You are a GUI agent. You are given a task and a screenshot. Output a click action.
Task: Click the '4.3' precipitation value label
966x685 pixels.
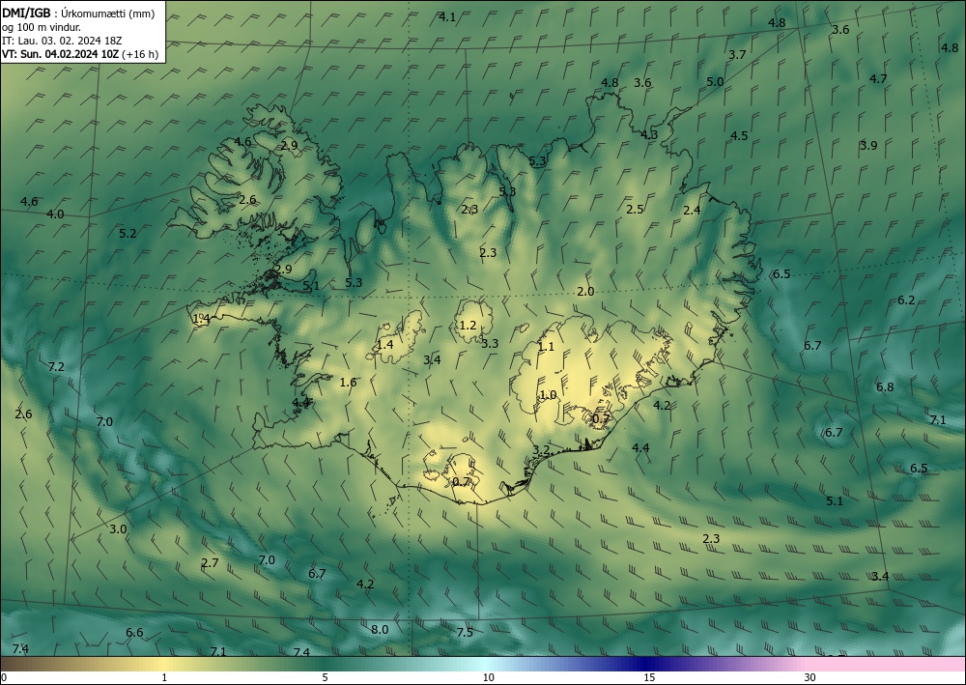click(649, 135)
